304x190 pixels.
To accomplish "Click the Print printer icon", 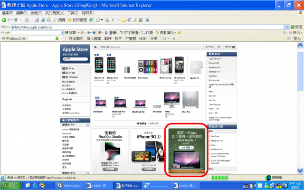I will pyautogui.click(x=107, y=20).
